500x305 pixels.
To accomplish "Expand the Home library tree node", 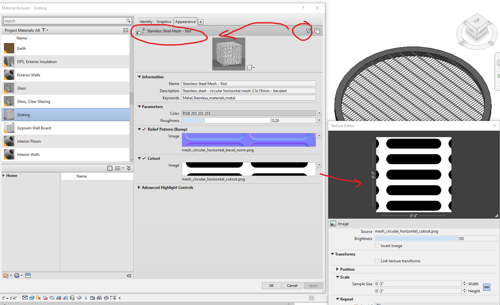I will click(4, 176).
